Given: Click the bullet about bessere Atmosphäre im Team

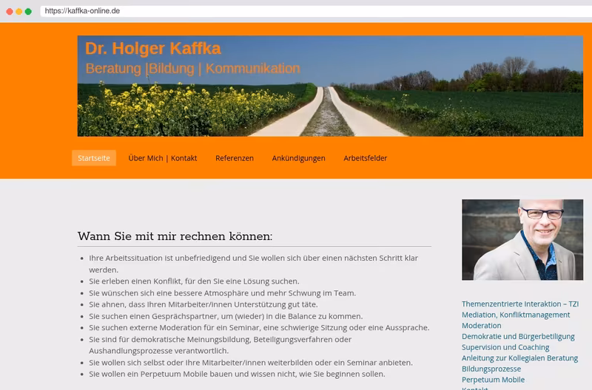Looking at the screenshot, I should (223, 292).
